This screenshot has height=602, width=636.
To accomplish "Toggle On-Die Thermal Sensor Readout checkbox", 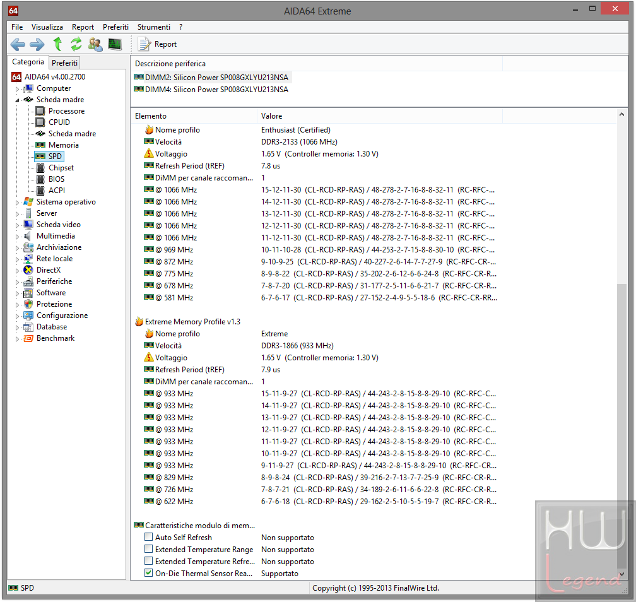I will [149, 573].
